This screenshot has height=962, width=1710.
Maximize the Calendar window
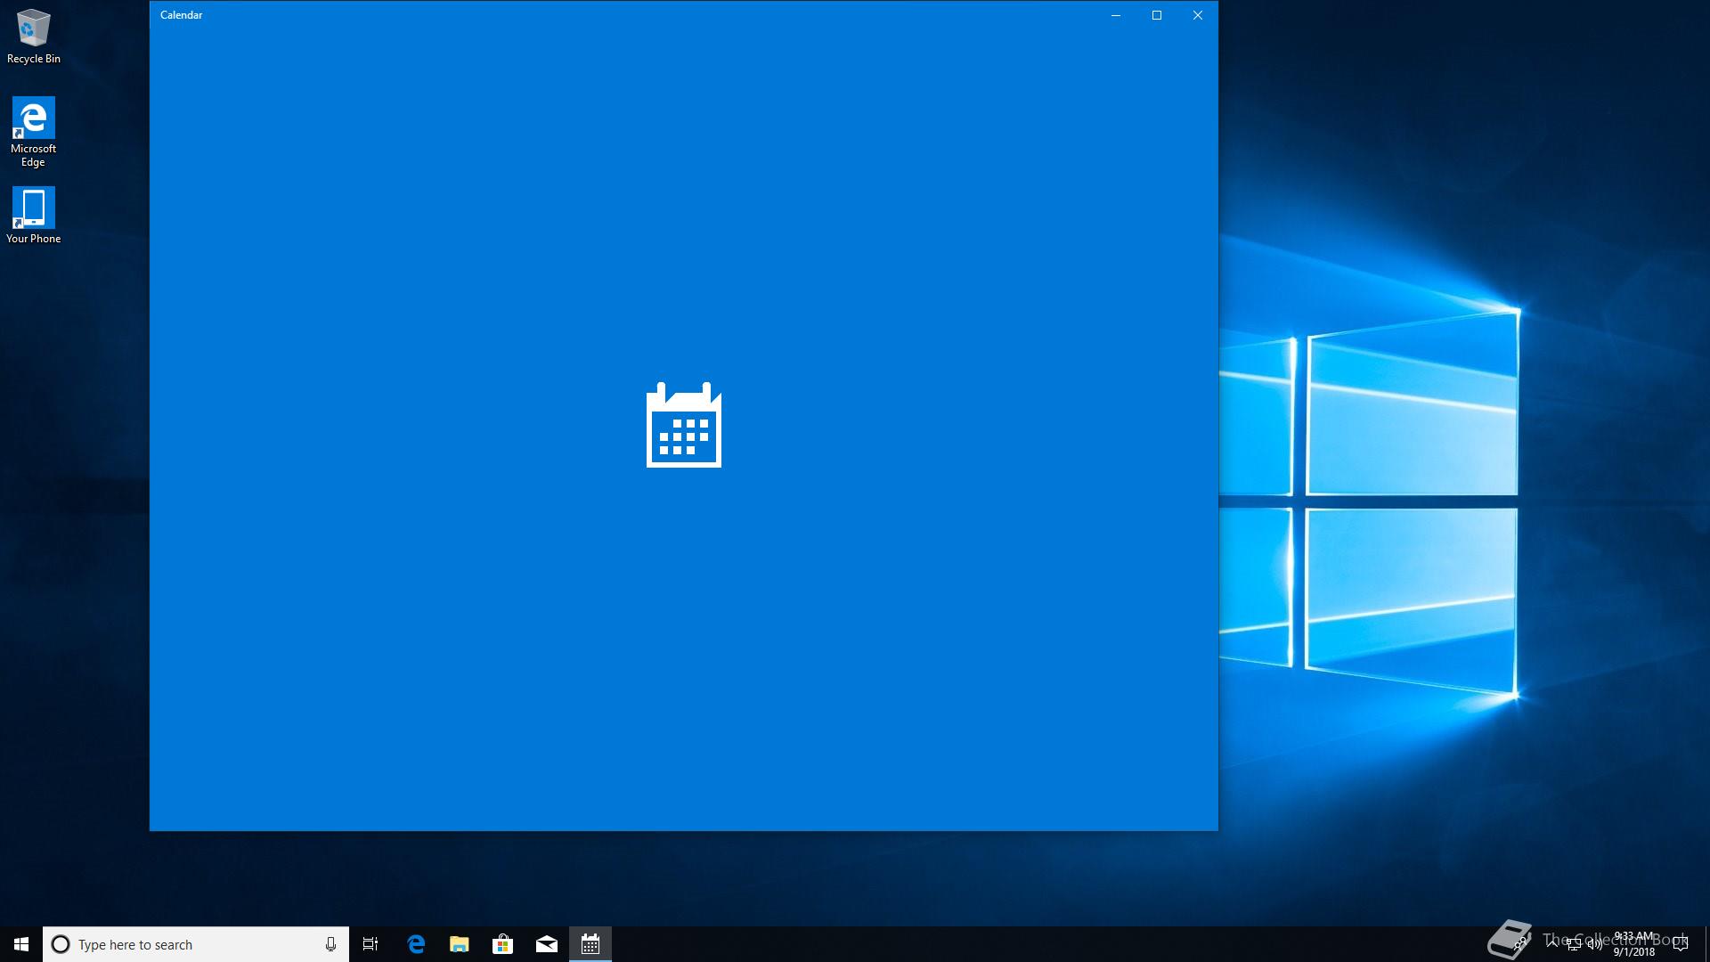pyautogui.click(x=1157, y=15)
